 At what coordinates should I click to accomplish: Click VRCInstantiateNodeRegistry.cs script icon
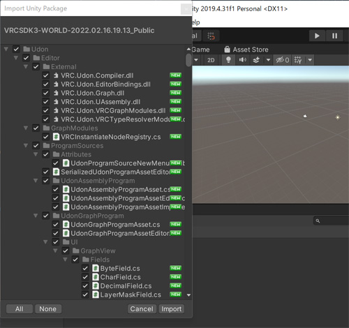pos(56,137)
